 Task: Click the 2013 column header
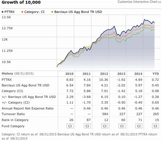click(x=121, y=74)
